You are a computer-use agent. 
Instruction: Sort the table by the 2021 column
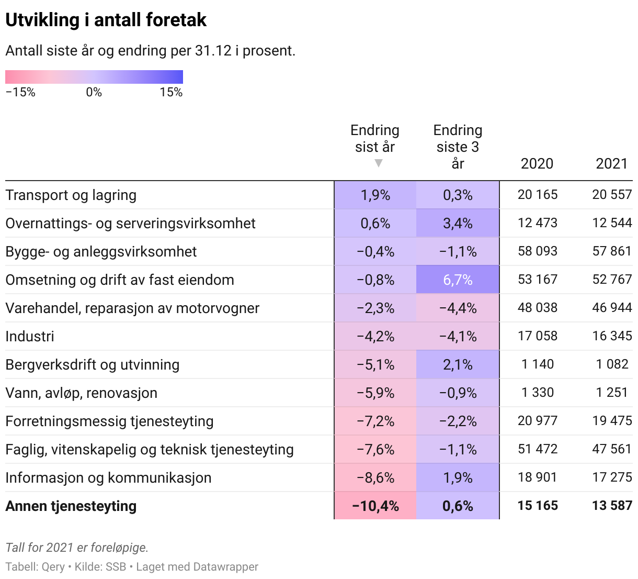611,163
